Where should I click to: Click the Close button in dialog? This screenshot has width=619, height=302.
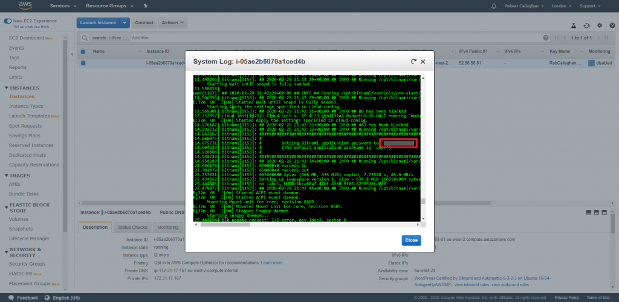[411, 240]
